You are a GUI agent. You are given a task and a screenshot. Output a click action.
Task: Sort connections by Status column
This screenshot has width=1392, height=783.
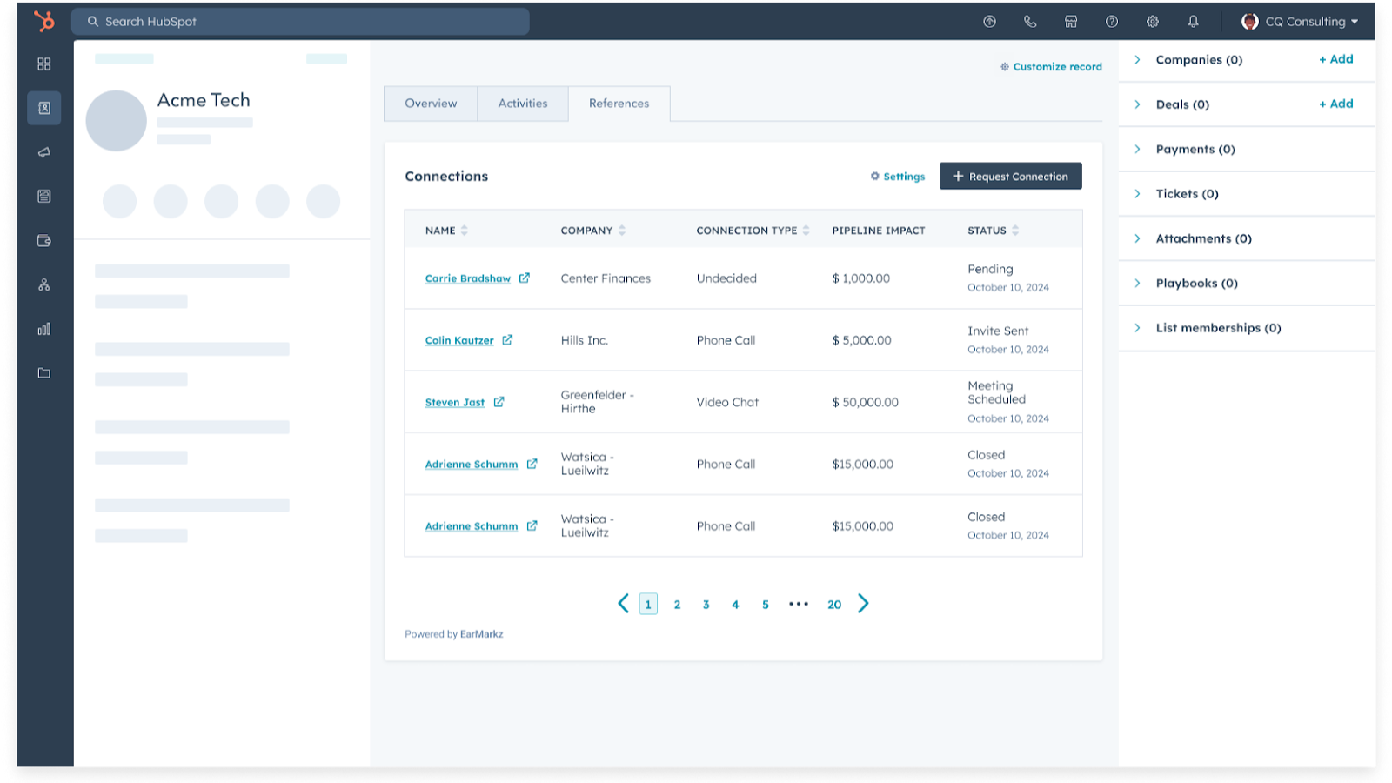(1015, 231)
